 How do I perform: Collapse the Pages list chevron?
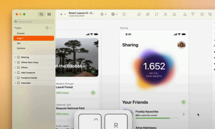pyautogui.click(x=51, y=28)
